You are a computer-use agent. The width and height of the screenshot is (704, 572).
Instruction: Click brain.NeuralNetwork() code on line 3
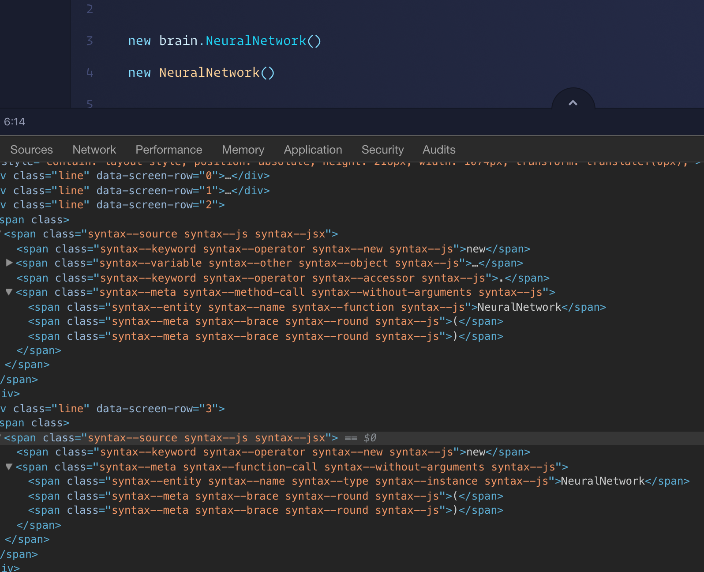(240, 41)
